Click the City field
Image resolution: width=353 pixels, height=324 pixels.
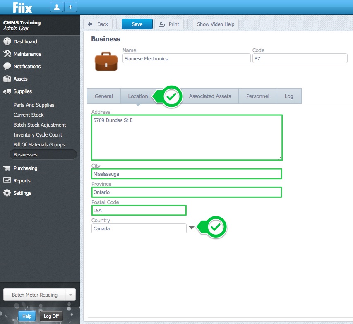(x=187, y=174)
